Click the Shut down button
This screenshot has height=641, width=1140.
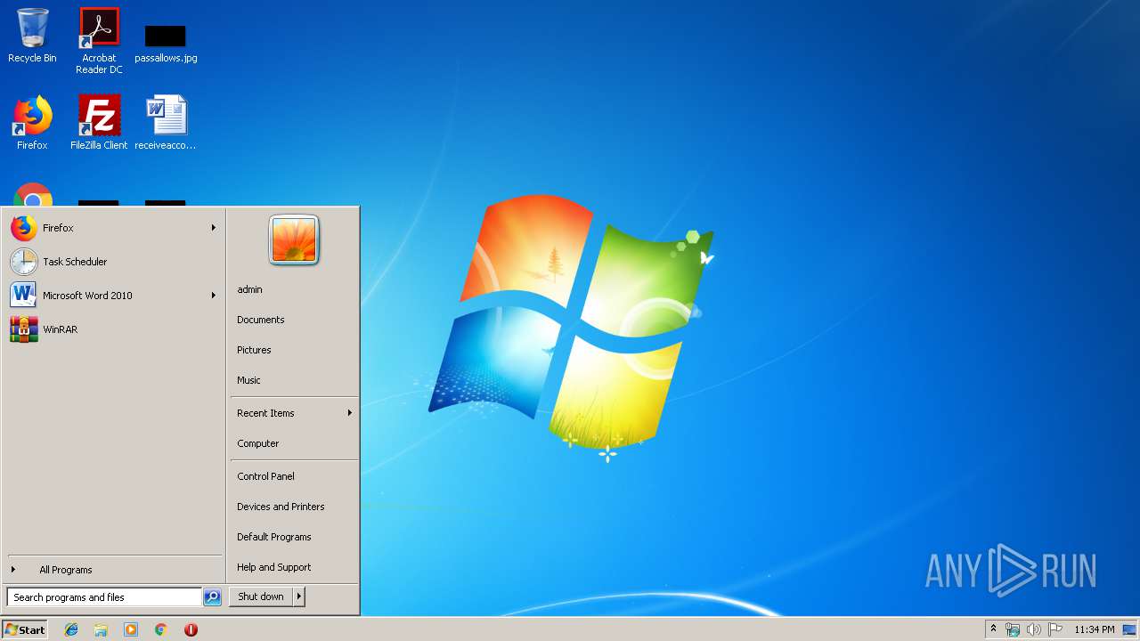point(261,596)
